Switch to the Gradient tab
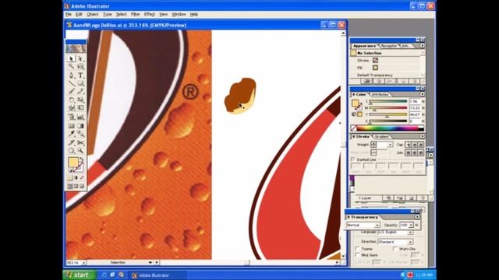 click(381, 137)
